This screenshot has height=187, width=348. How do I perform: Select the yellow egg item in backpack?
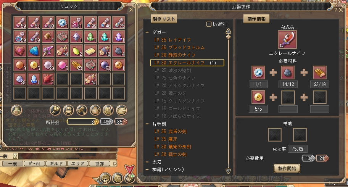76,51
